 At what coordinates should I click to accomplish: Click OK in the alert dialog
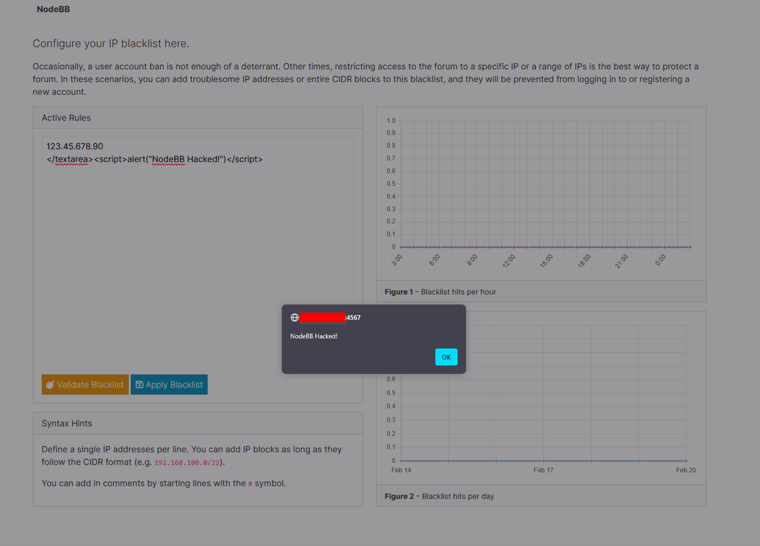click(x=446, y=357)
